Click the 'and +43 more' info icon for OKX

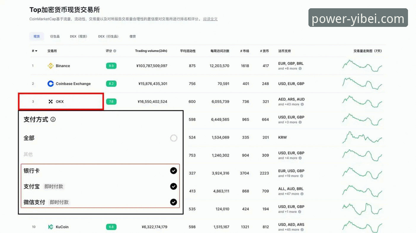pyautogui.click(x=303, y=104)
